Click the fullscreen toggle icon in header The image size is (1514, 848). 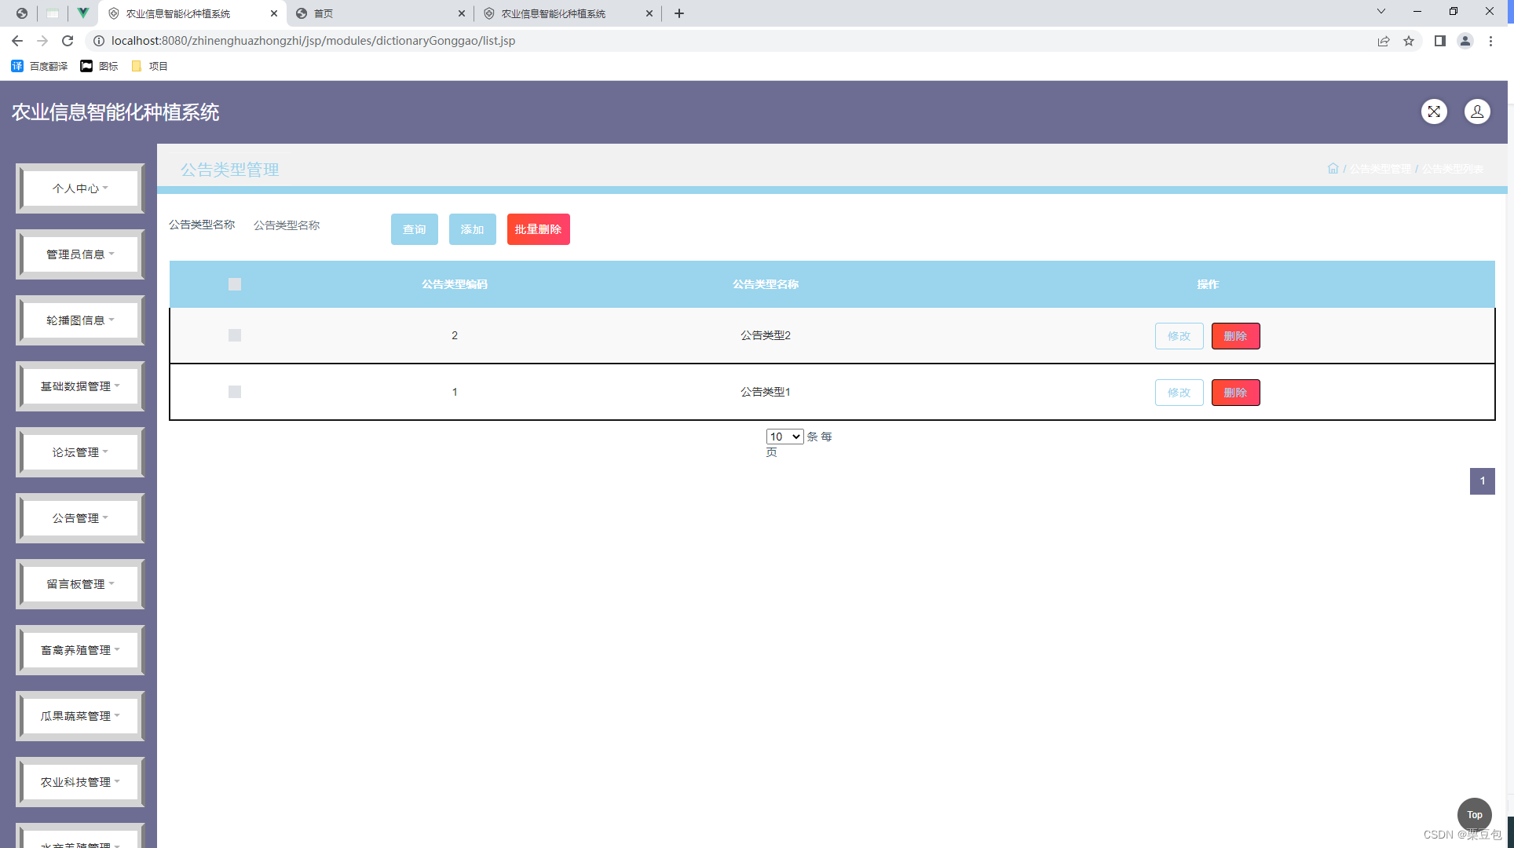pyautogui.click(x=1434, y=111)
